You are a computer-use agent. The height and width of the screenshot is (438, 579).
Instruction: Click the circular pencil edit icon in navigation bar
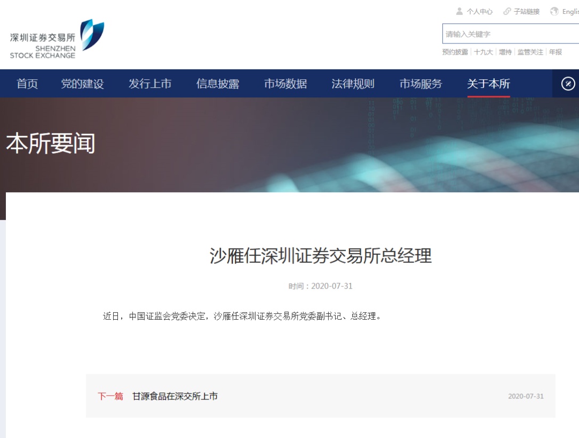(x=569, y=84)
